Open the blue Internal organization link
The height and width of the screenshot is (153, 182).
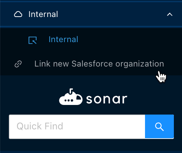click(63, 40)
